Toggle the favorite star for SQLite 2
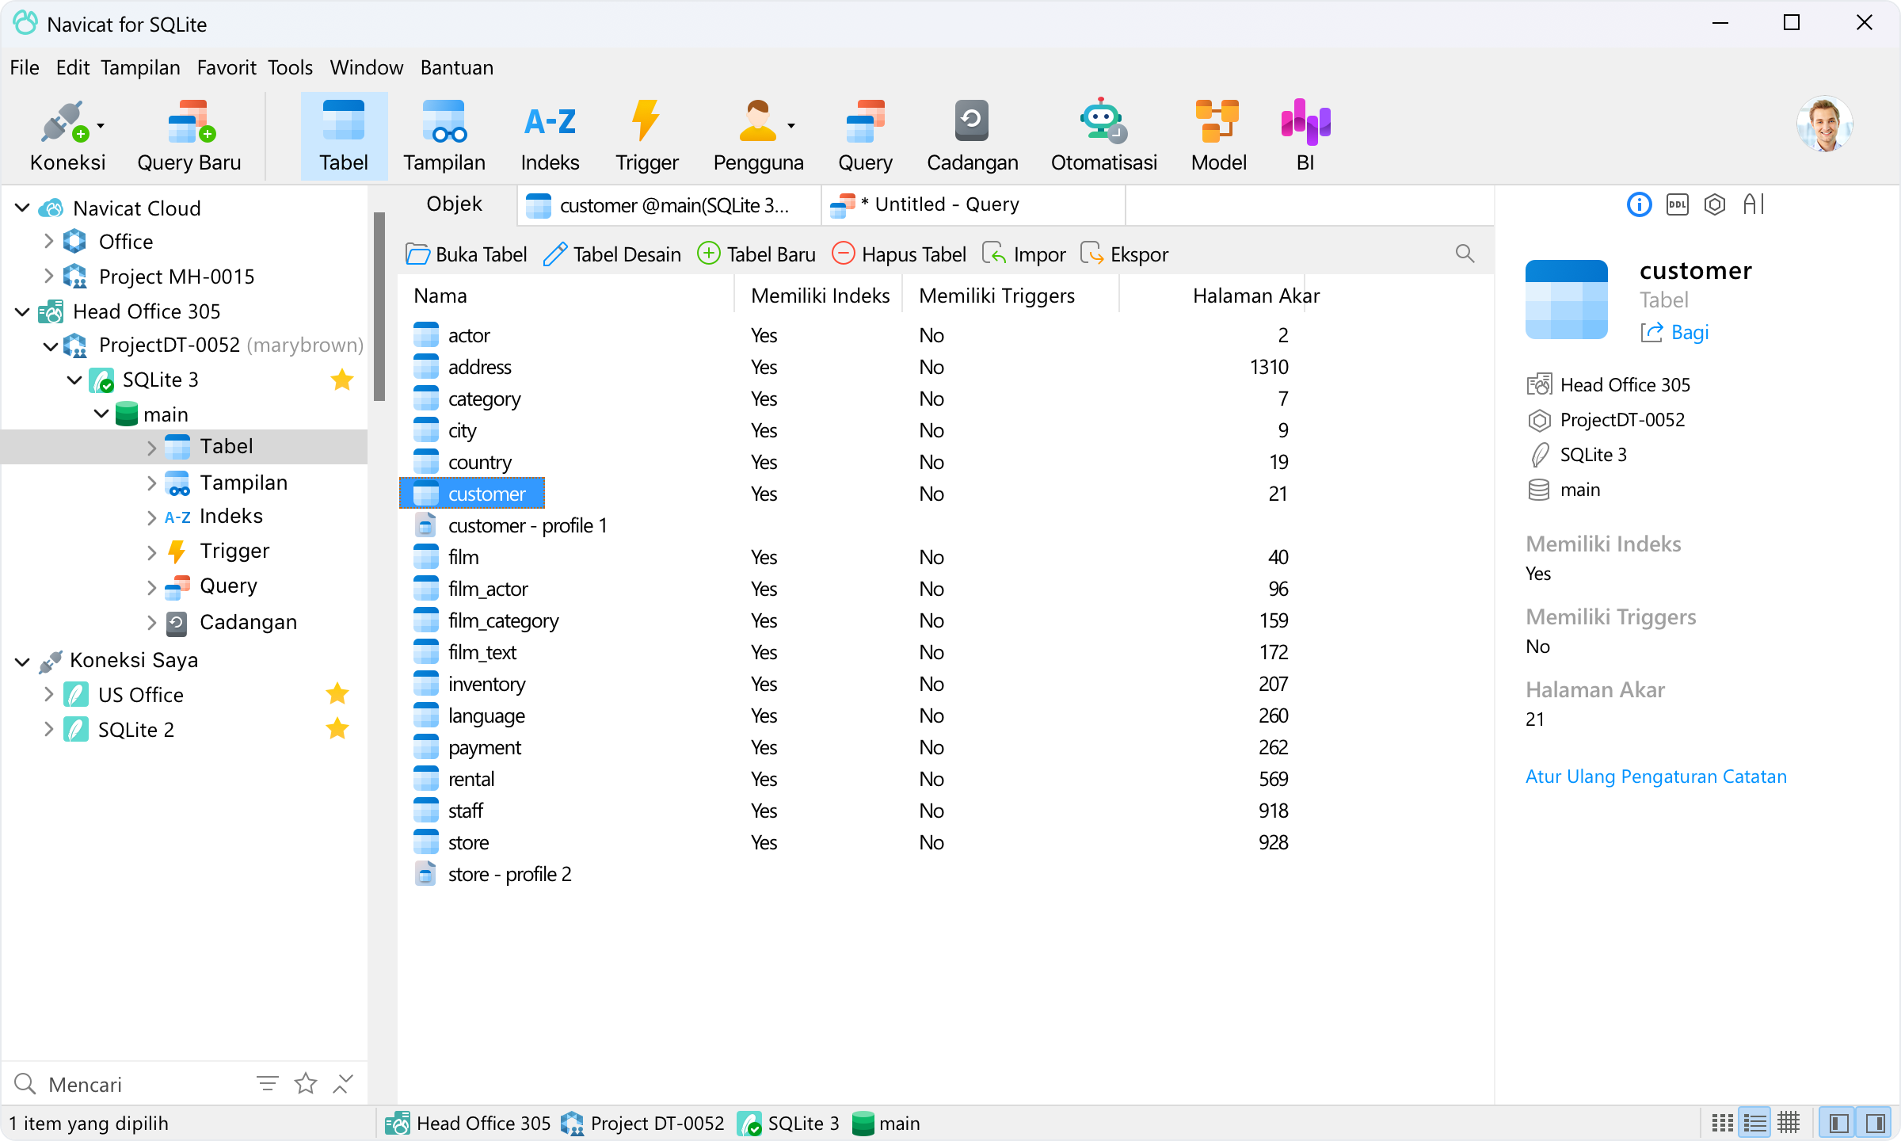Viewport: 1901px width, 1141px height. 337,729
